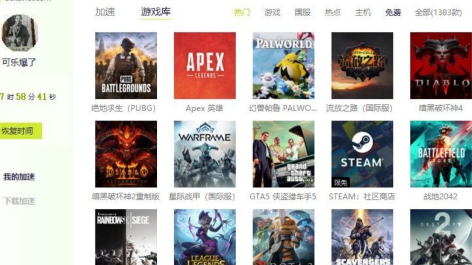472x265 pixels.
Task: Open the Diablo IV game icon
Action: click(x=441, y=66)
